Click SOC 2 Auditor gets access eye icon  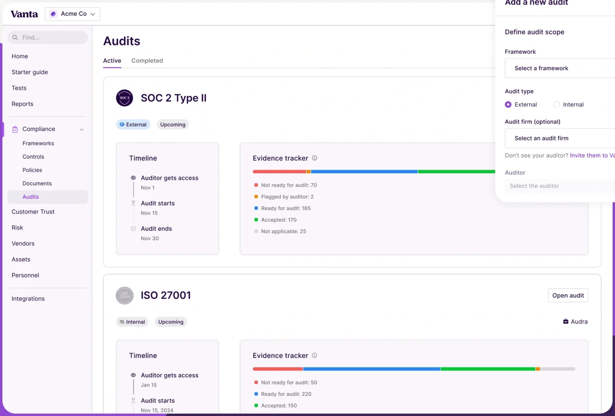click(133, 178)
